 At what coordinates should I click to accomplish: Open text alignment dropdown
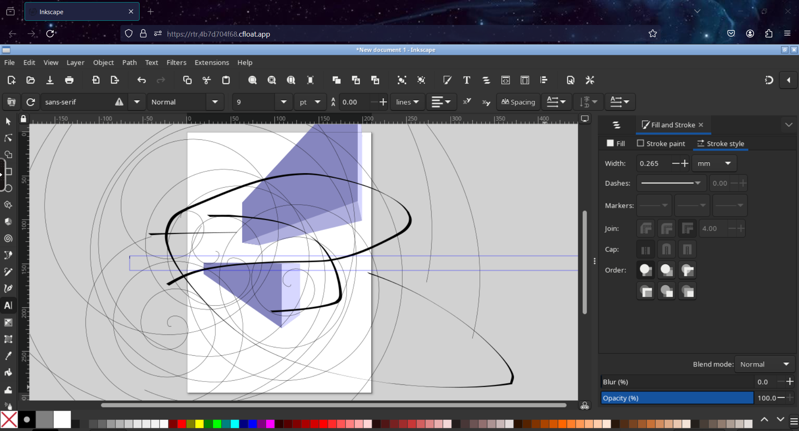pyautogui.click(x=441, y=102)
